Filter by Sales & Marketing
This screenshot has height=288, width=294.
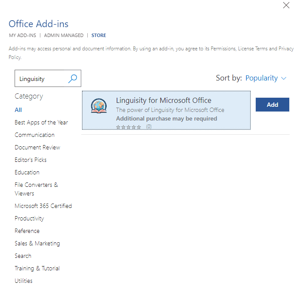point(37,243)
